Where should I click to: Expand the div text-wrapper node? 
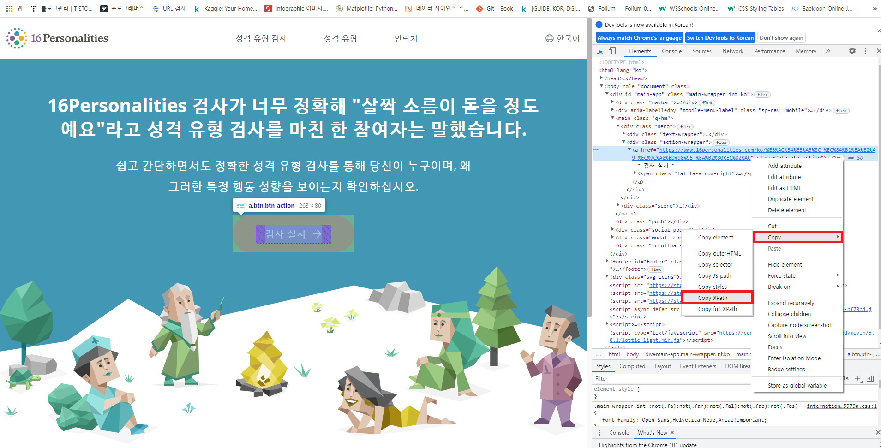click(x=623, y=134)
